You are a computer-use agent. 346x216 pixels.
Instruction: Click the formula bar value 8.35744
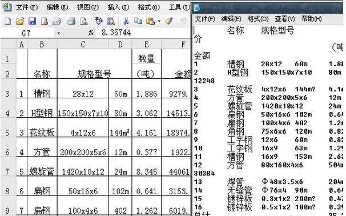tap(116, 33)
